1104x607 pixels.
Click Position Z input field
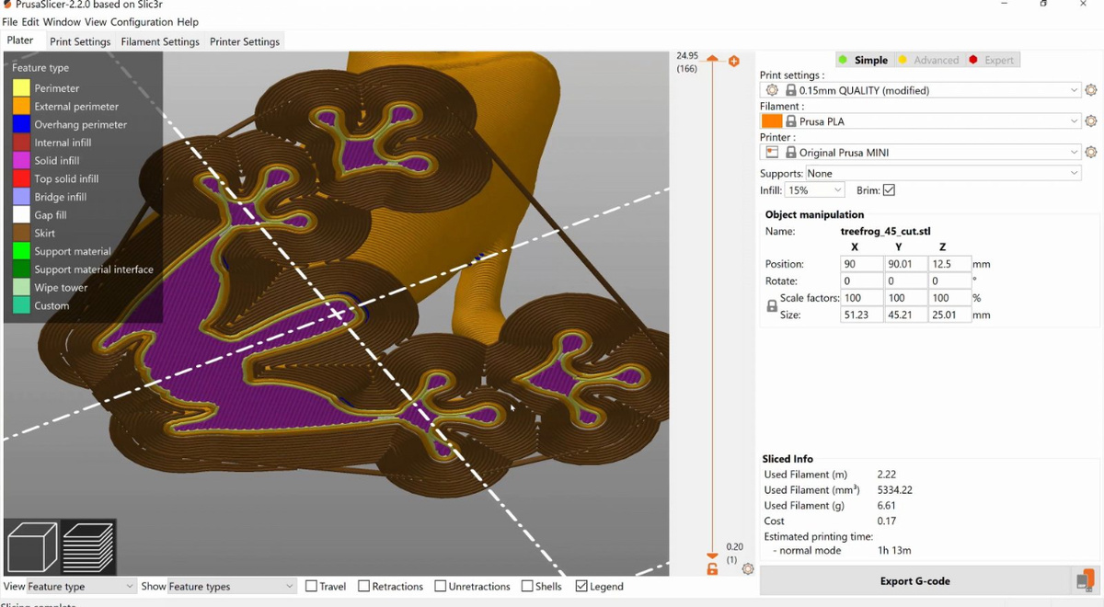[949, 264]
